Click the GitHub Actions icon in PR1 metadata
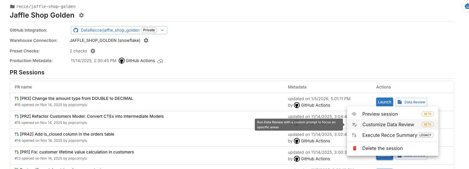Screen dimensions: 469x169 click(x=297, y=159)
